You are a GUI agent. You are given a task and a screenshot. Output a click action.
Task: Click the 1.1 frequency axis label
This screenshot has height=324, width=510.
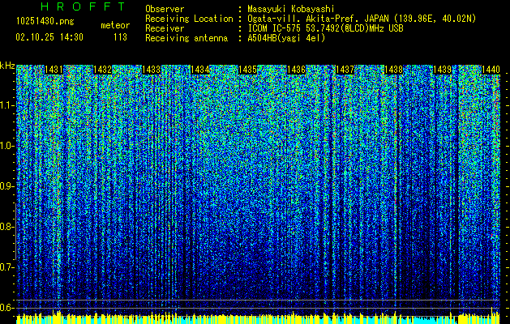(6, 105)
